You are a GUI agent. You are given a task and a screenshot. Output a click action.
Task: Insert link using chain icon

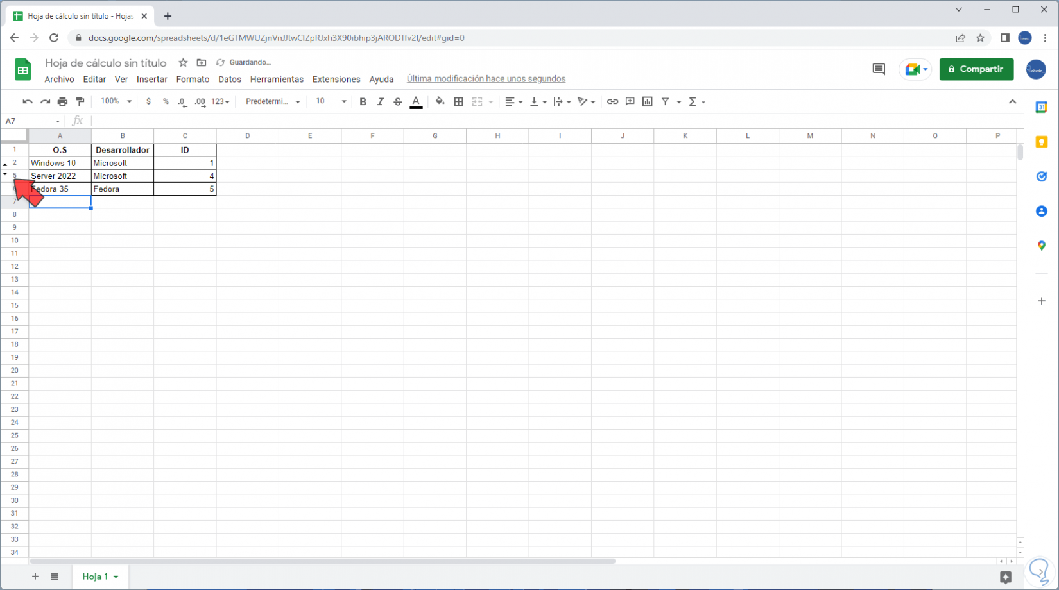[612, 101]
